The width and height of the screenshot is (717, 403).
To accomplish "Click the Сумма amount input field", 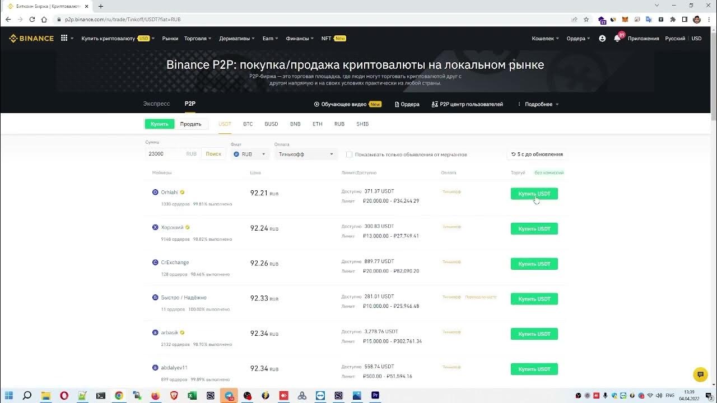I will pos(165,154).
